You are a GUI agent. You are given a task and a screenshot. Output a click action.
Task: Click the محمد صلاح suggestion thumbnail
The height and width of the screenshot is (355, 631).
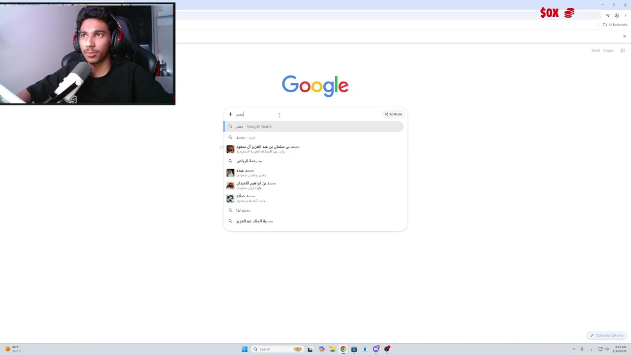(230, 198)
